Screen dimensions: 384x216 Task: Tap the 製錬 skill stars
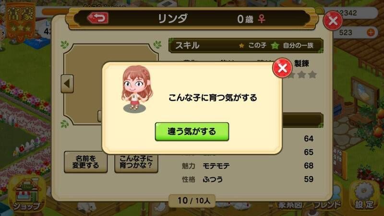(x=302, y=74)
